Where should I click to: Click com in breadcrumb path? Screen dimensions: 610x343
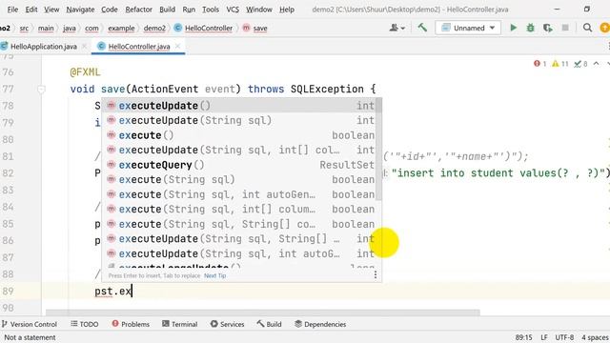point(91,28)
